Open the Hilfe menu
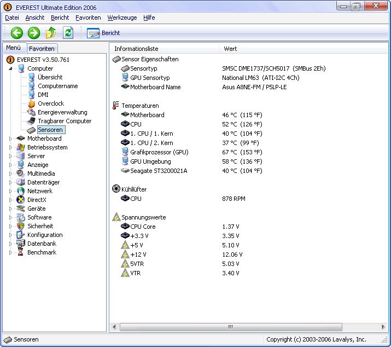Image resolution: width=391 pixels, height=347 pixels. coord(149,18)
